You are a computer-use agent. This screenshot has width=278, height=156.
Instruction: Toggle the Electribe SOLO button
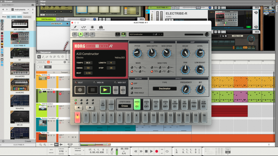tap(116, 90)
